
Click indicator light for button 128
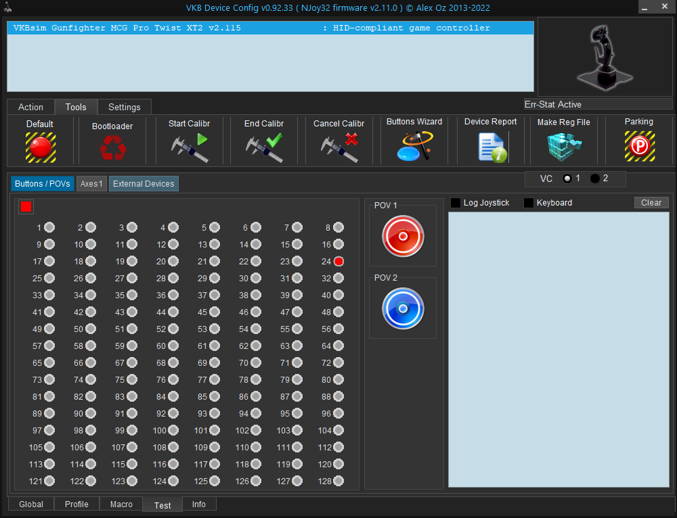(339, 481)
